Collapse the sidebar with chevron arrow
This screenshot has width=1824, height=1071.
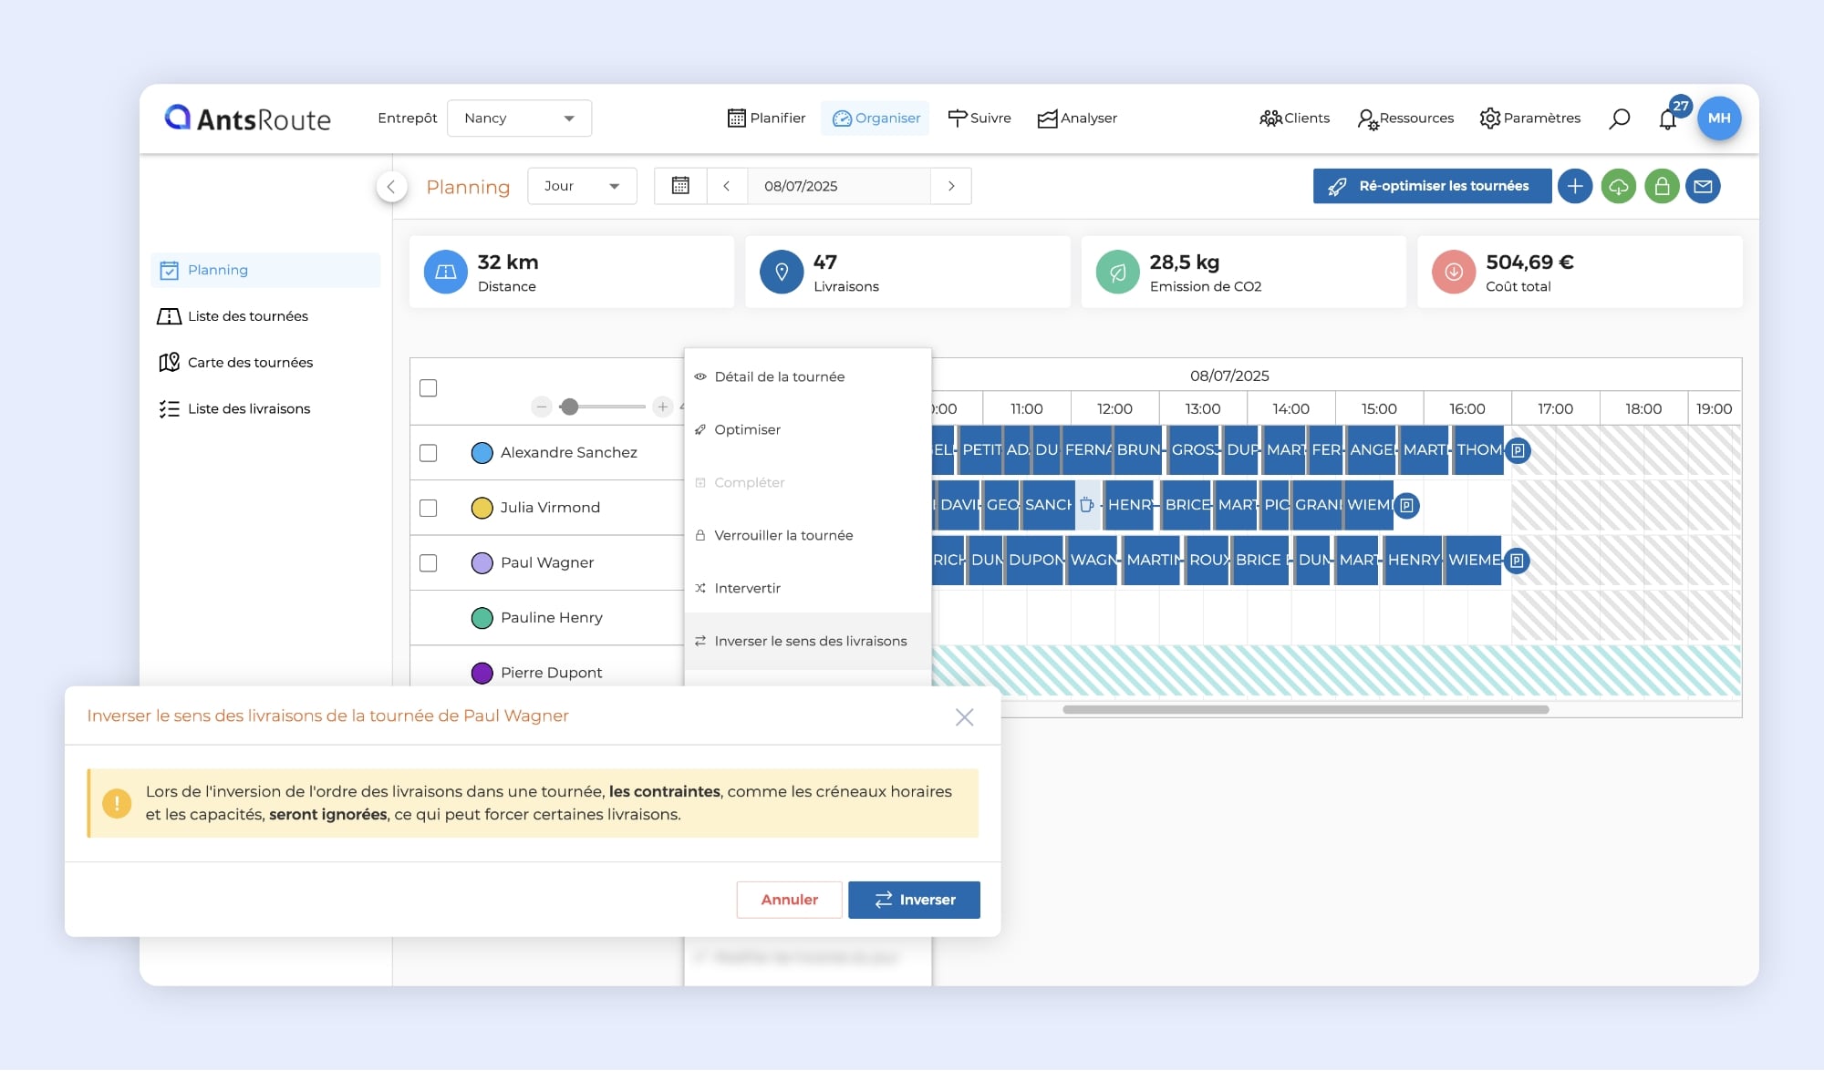tap(391, 187)
